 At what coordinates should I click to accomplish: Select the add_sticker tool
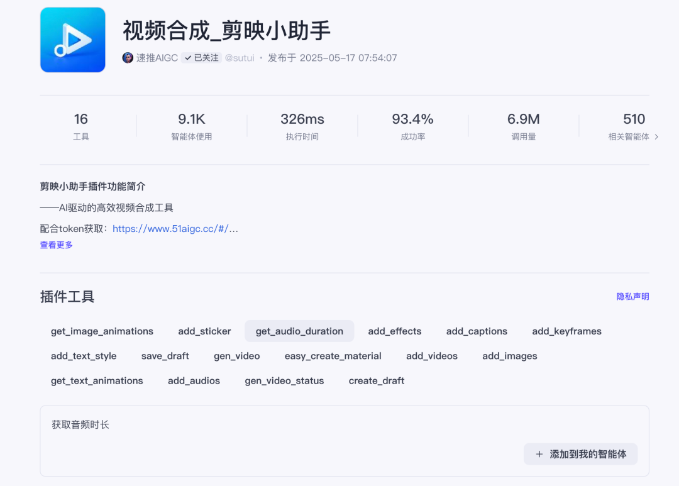(x=204, y=331)
